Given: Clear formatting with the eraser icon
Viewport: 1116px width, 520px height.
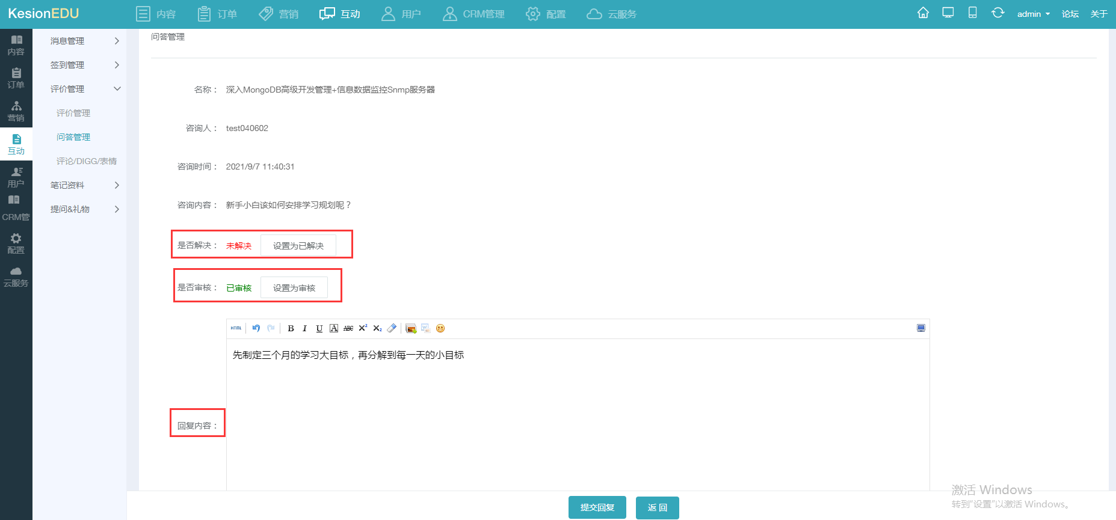Looking at the screenshot, I should click(x=392, y=328).
